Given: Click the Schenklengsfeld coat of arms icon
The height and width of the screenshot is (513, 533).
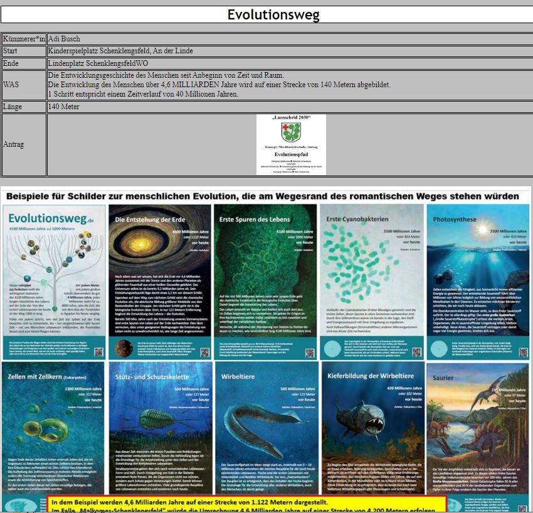Looking at the screenshot, I should [291, 132].
